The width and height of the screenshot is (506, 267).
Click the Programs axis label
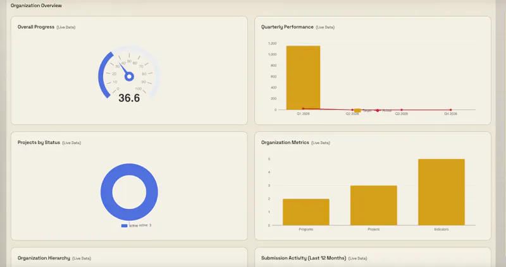306,229
